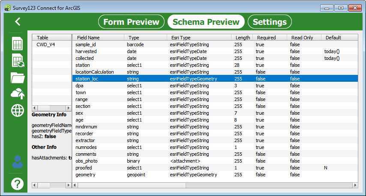The height and width of the screenshot is (196, 366).
Task: Click the Survey123 app icon in title bar
Action: [7, 8]
